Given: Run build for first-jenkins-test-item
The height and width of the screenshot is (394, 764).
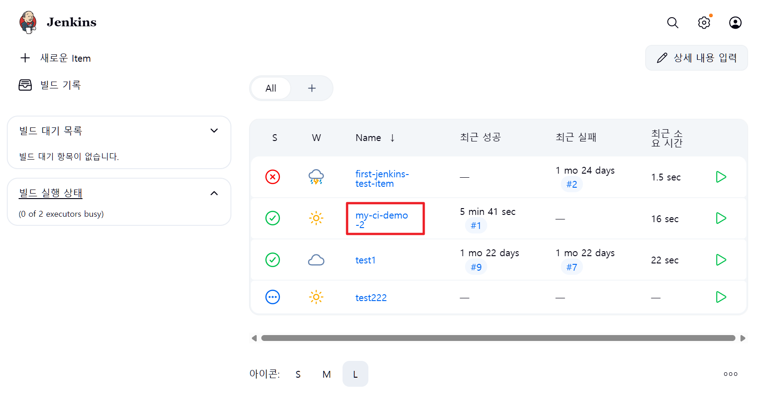Looking at the screenshot, I should pos(720,177).
